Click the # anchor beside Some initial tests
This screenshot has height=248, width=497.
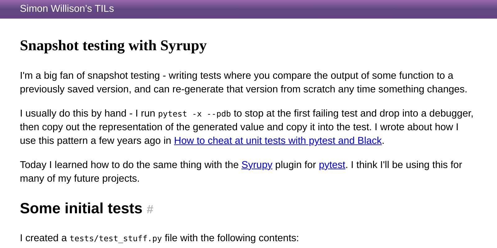tap(150, 209)
